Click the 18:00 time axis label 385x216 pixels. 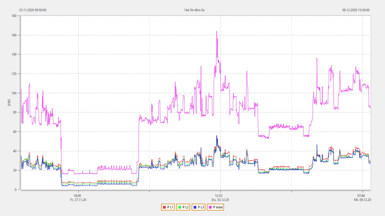coord(77,196)
